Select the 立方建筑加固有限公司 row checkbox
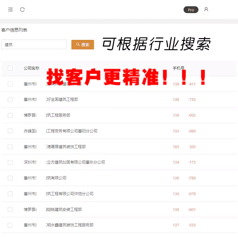238x238 pixels. [10, 162]
